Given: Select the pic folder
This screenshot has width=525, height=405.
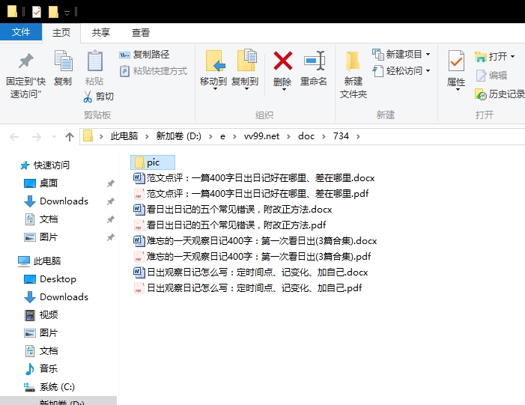Looking at the screenshot, I should pos(153,162).
